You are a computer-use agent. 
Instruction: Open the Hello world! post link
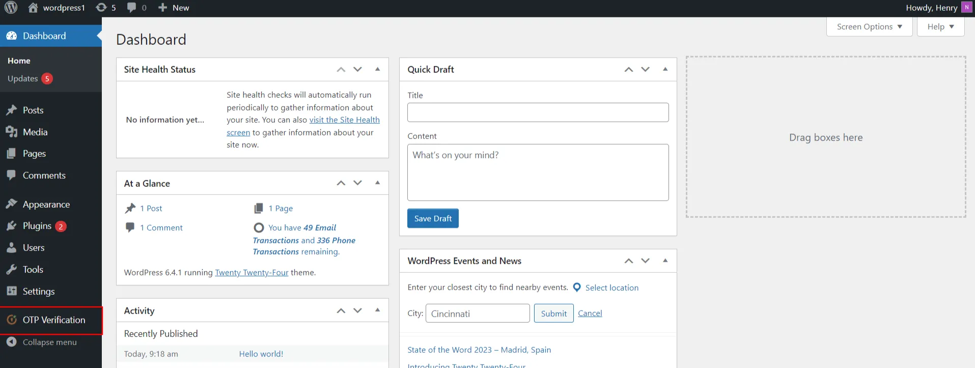(261, 354)
